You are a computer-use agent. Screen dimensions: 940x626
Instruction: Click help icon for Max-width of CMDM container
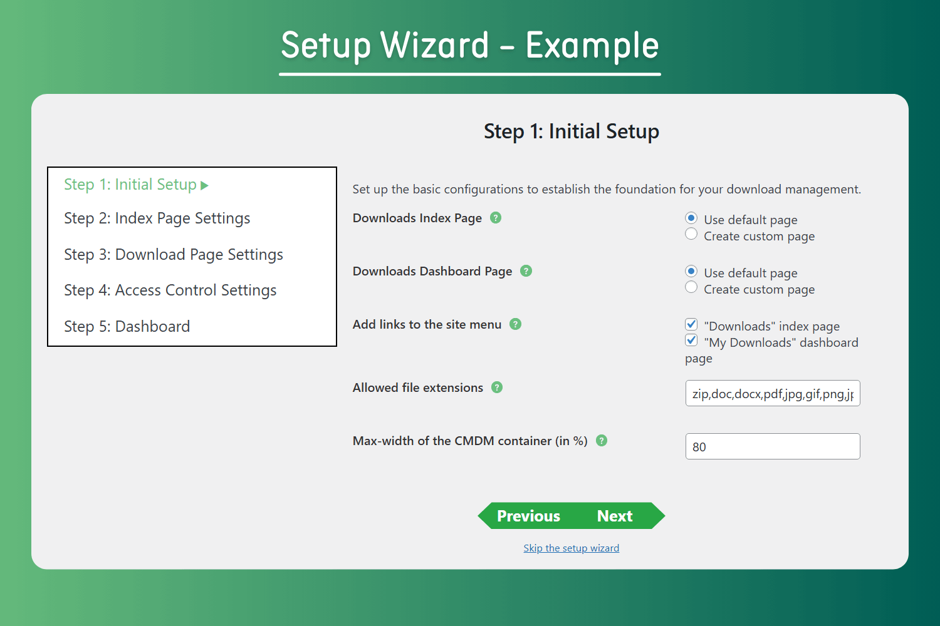pos(602,441)
